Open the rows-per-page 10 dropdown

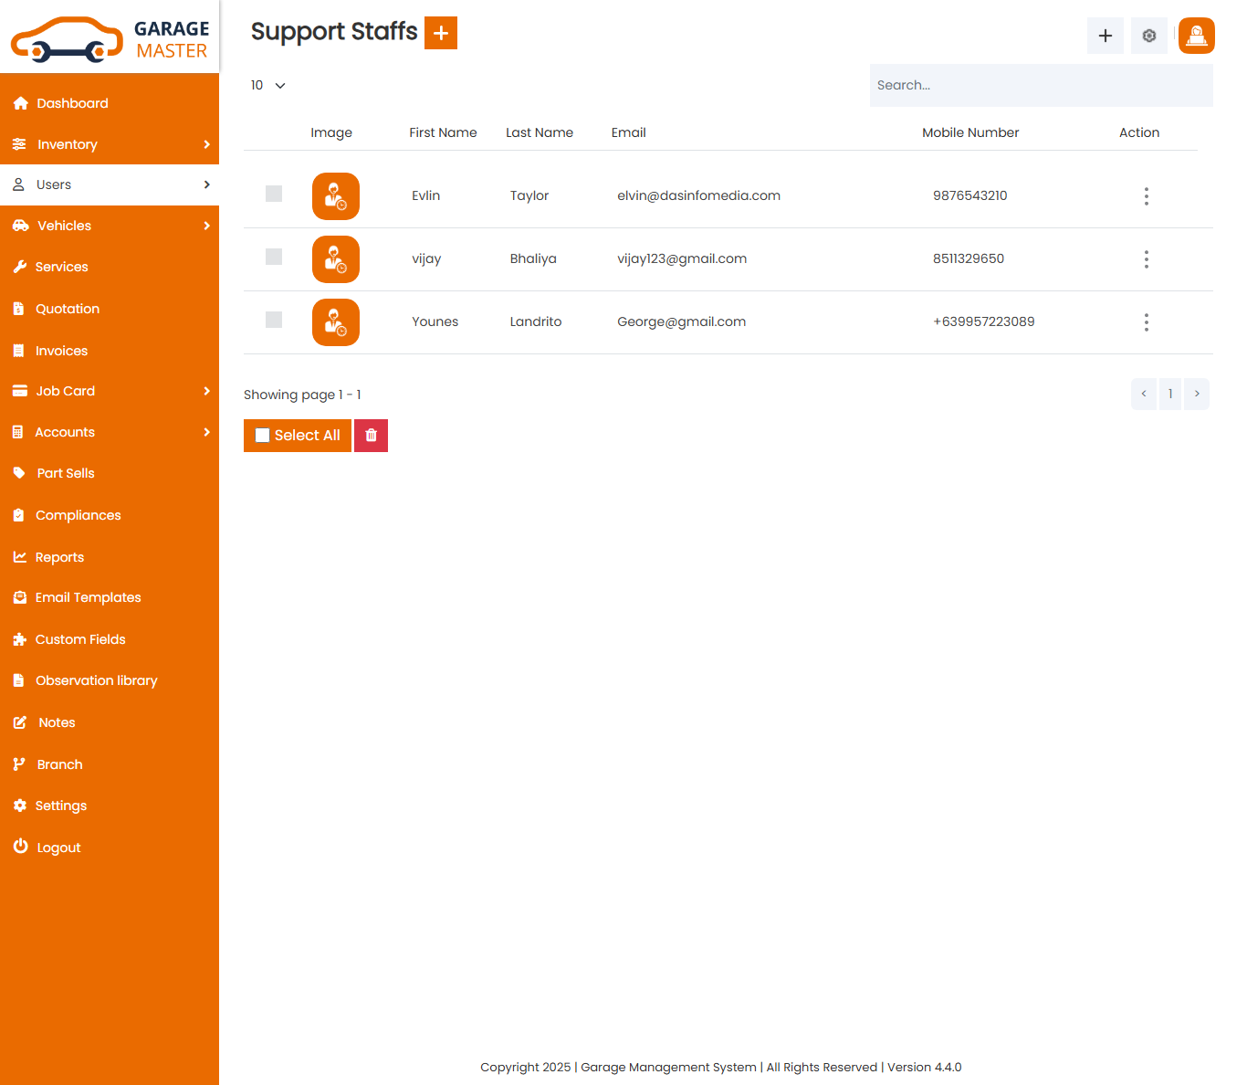267,85
